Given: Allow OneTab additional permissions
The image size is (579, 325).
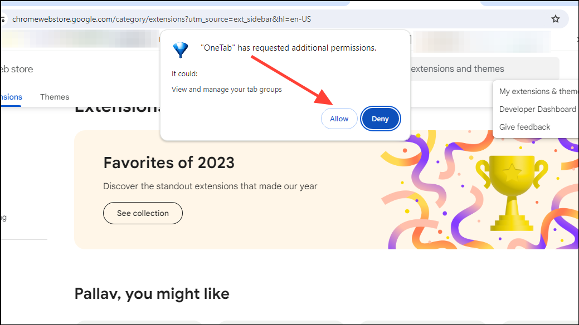Looking at the screenshot, I should point(339,119).
